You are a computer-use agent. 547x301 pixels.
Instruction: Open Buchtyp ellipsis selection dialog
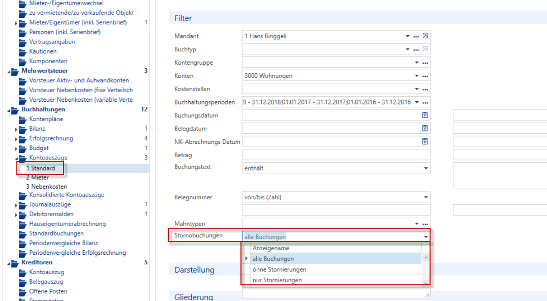pos(416,49)
